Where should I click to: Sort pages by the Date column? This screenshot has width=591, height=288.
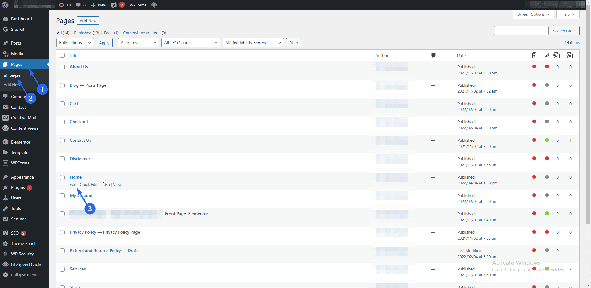pyautogui.click(x=461, y=55)
